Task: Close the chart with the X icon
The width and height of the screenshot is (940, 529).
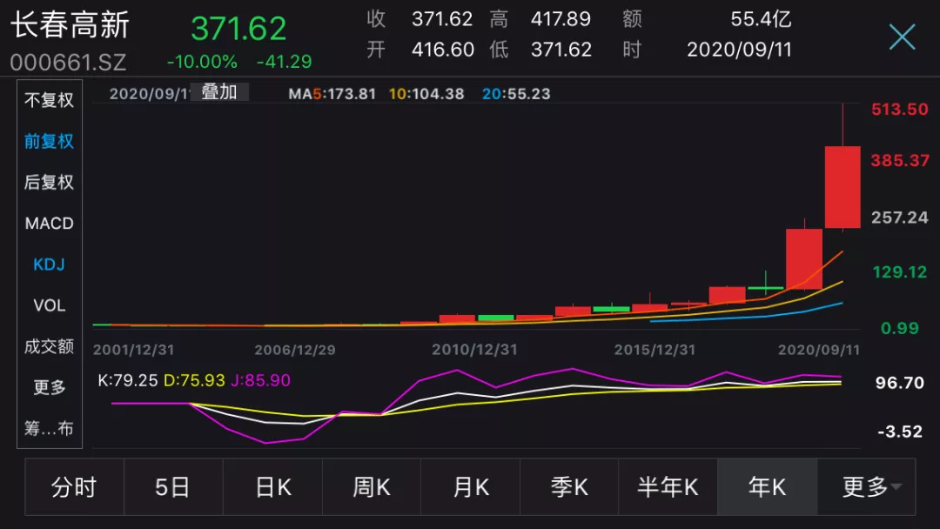Action: coord(902,37)
